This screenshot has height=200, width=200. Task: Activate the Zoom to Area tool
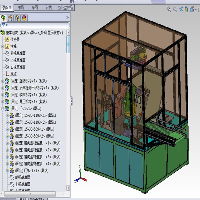174,9
